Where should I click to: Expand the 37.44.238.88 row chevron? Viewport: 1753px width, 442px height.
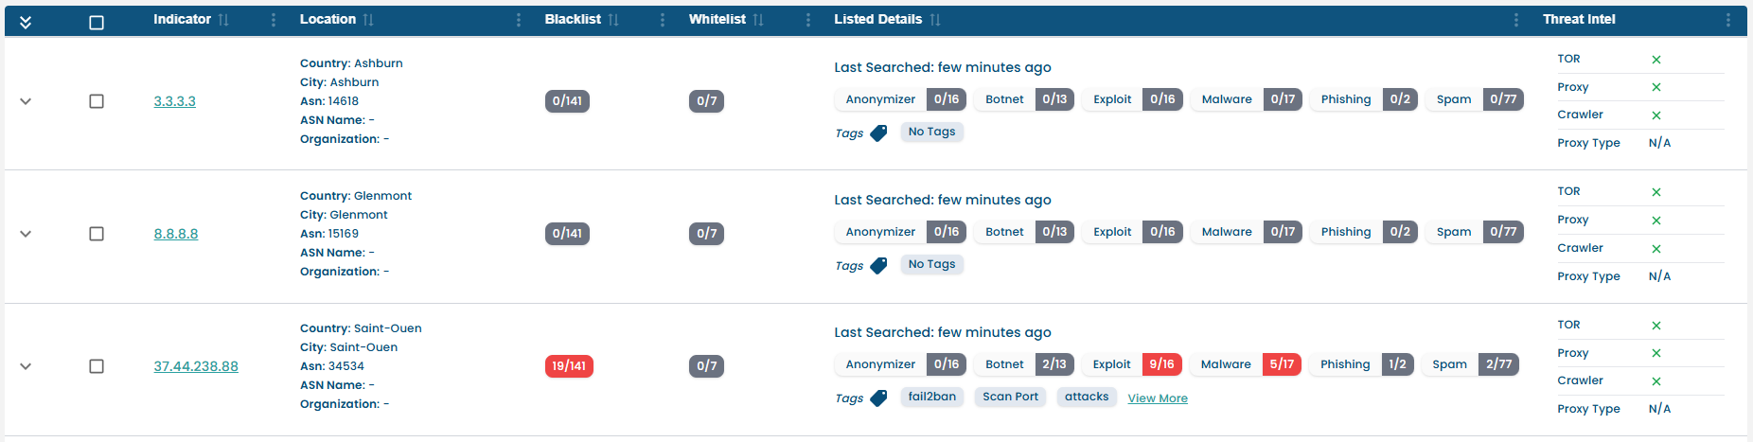(x=26, y=366)
